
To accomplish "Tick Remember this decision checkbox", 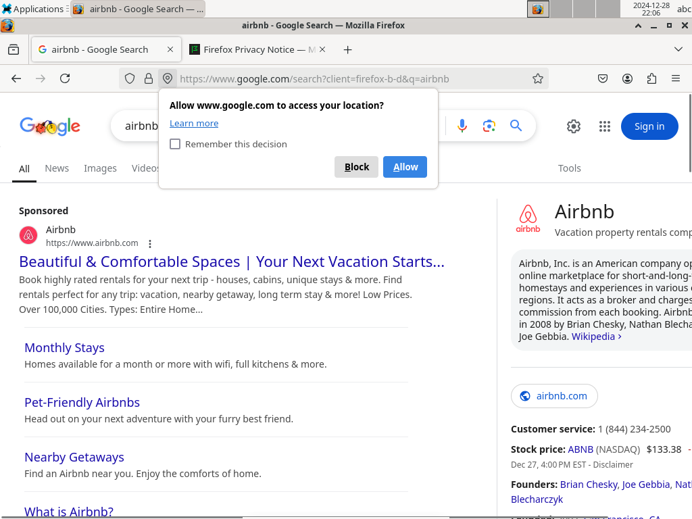I will point(175,144).
